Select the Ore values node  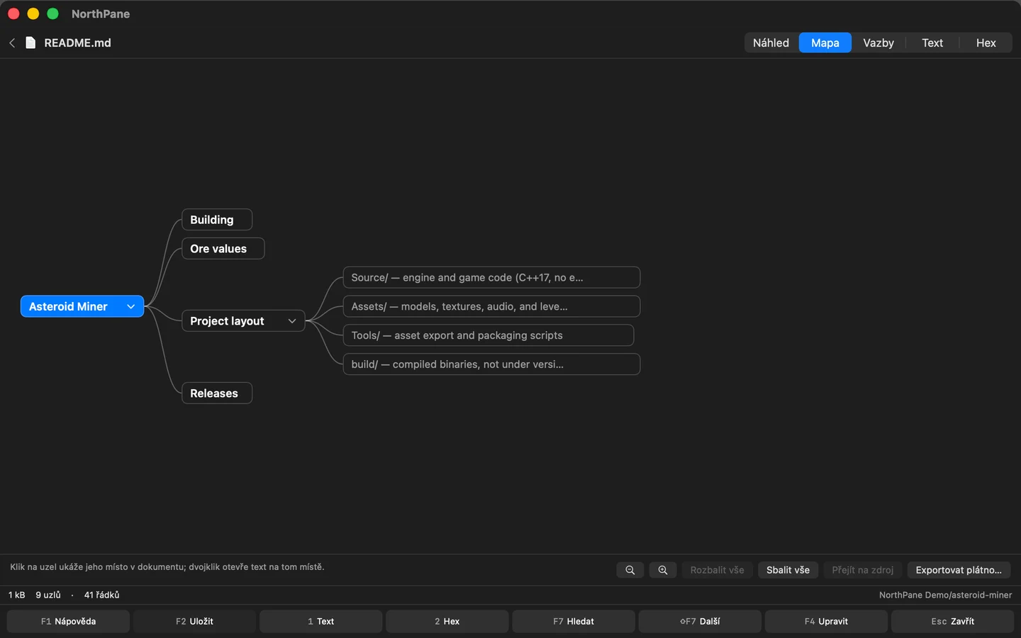click(223, 249)
